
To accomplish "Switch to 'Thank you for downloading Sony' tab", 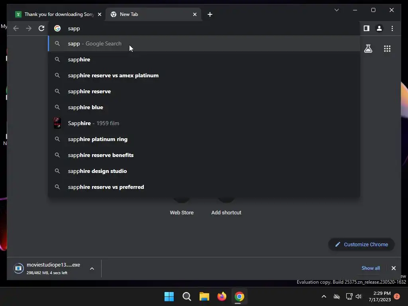I will point(58,14).
